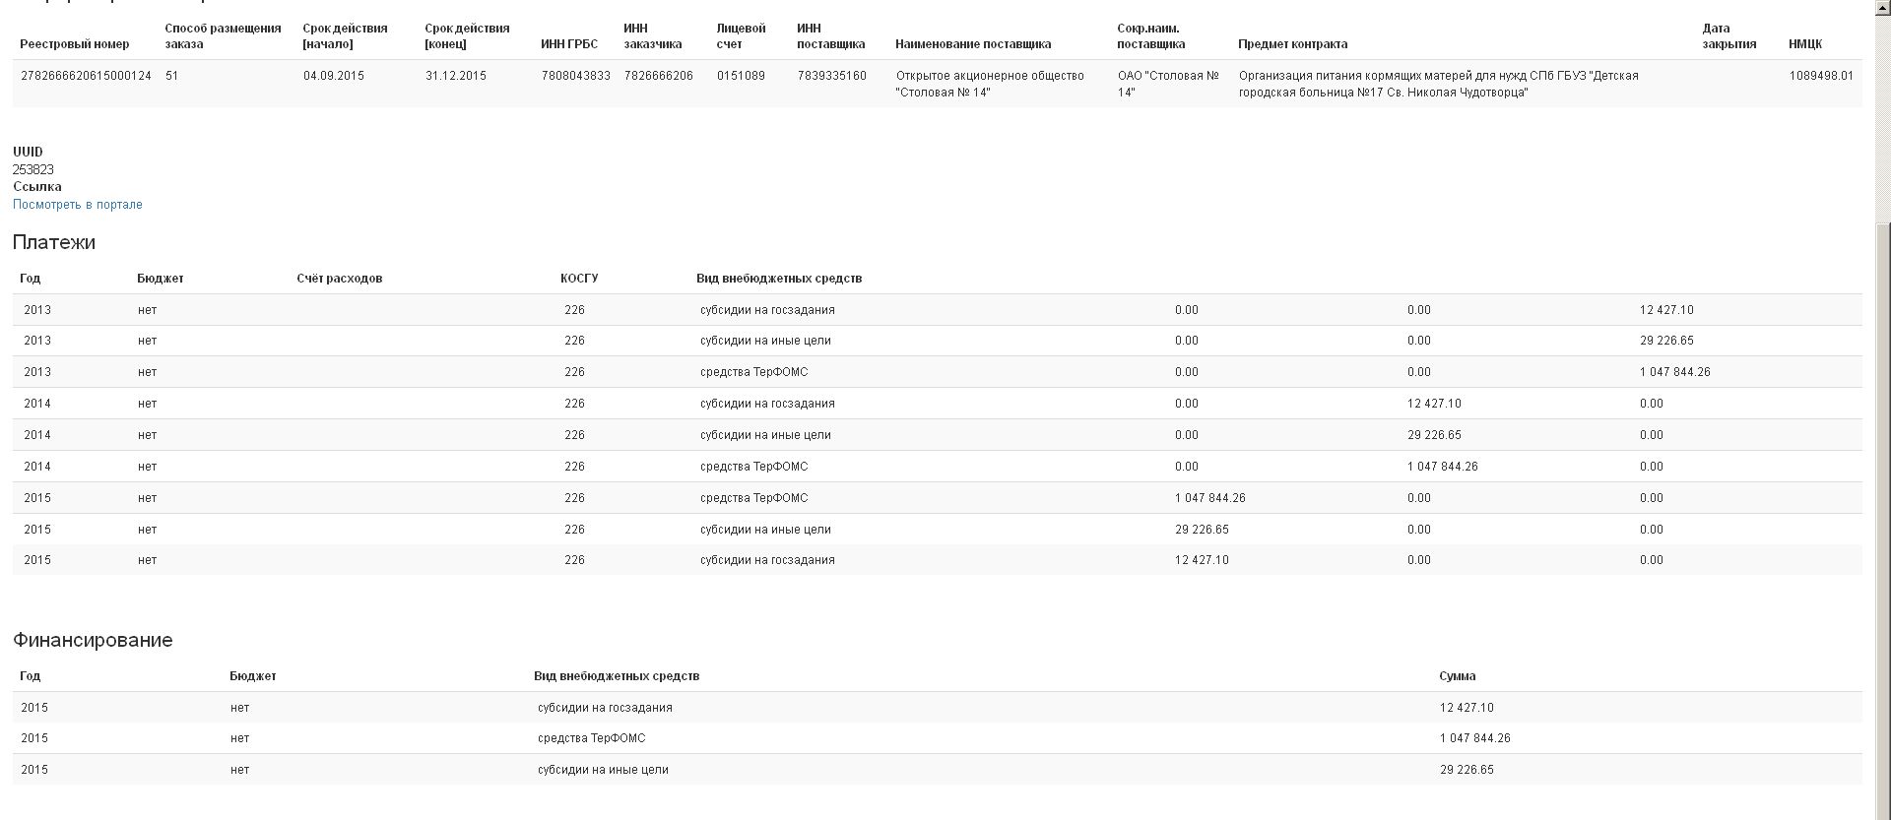Viewport: 1891px width, 820px height.
Task: Select registry number 2782666620615000124
Action: pyautogui.click(x=86, y=76)
